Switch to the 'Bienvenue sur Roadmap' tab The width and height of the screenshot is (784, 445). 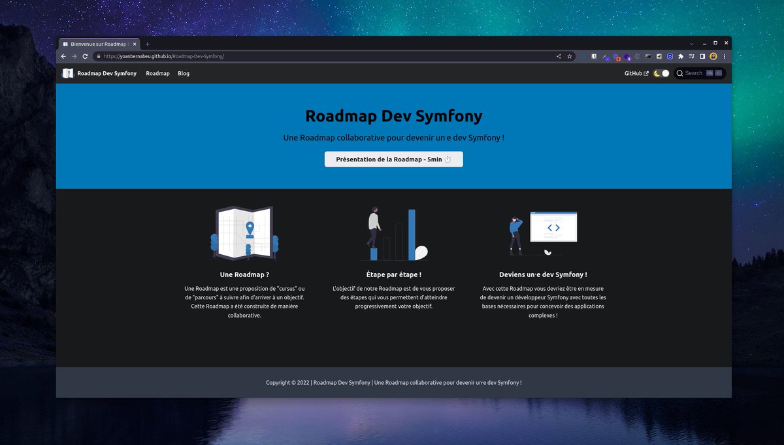tap(97, 44)
